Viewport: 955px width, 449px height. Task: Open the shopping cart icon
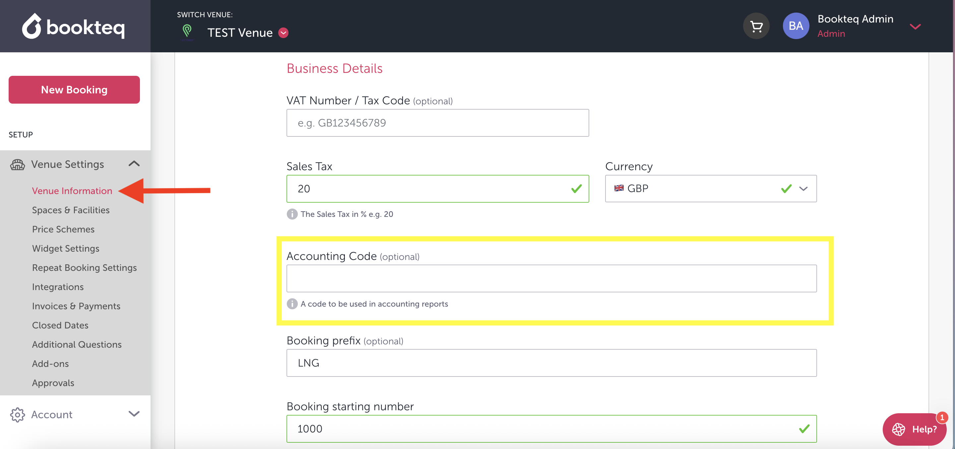tap(756, 26)
